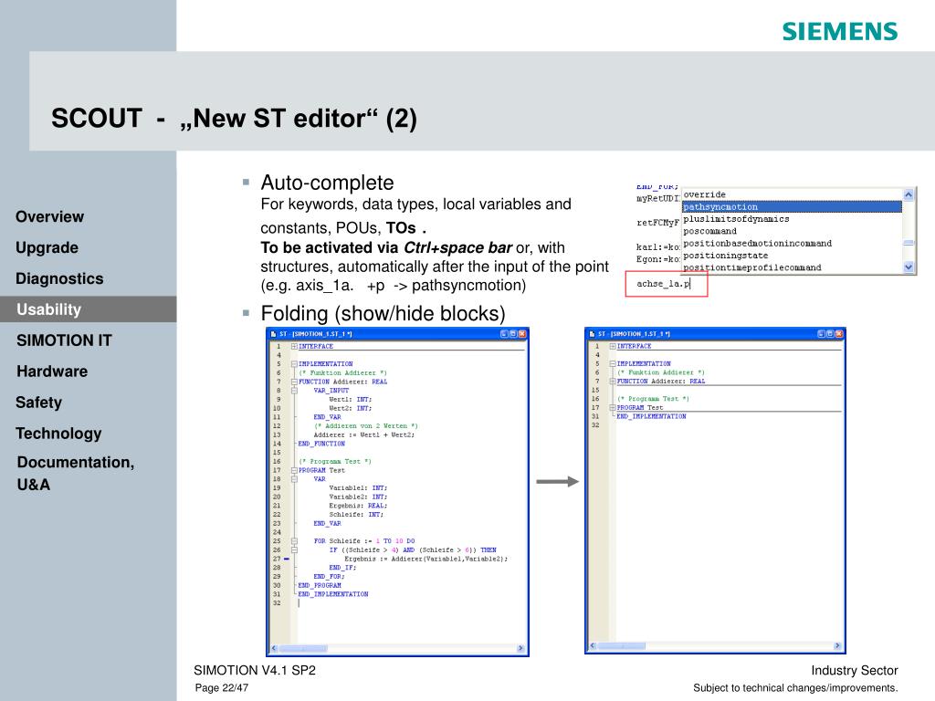Go to the Technology section
Screen dimensions: 935x701
tap(58, 434)
